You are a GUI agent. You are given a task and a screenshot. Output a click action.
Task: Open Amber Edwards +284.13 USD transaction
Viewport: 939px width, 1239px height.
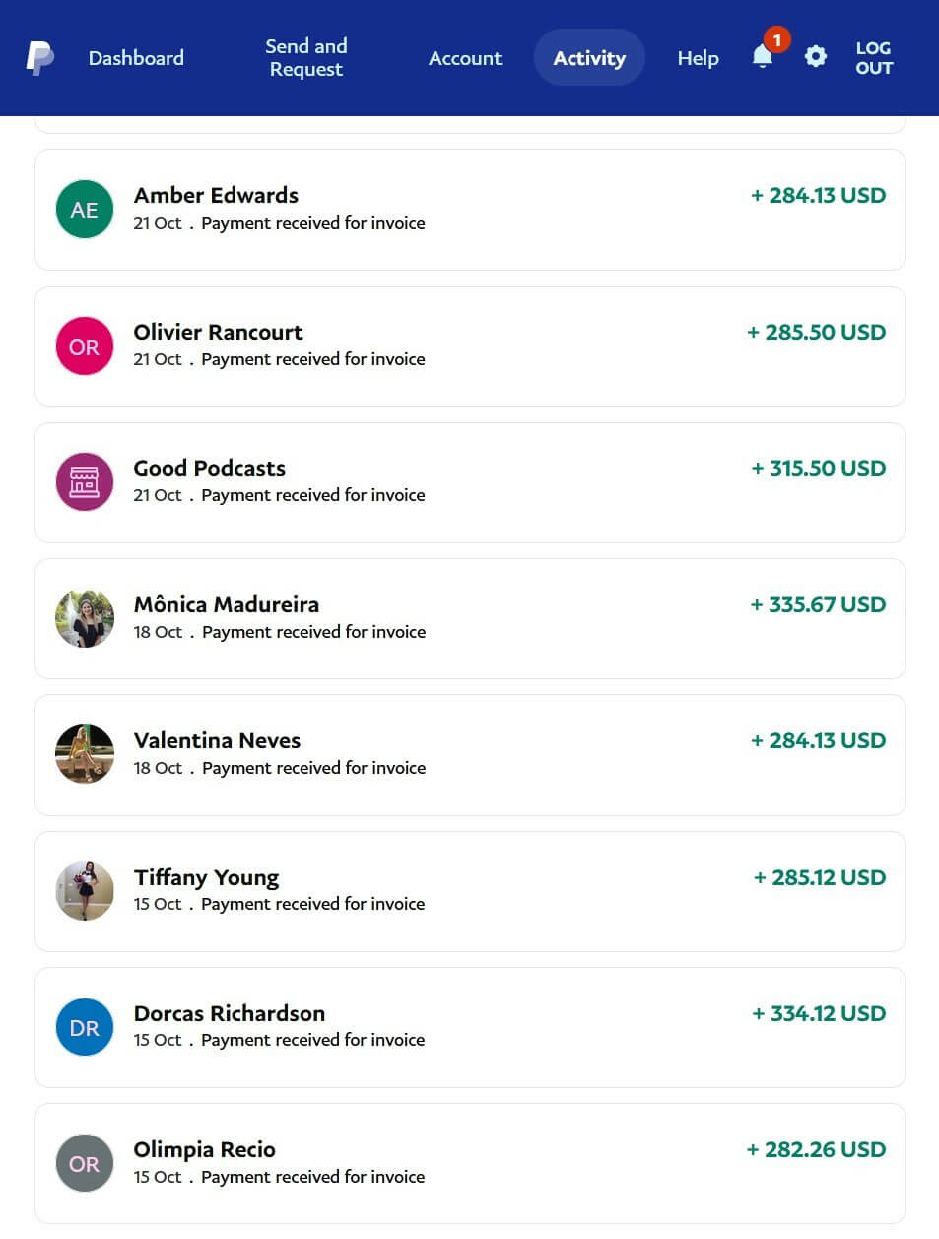point(818,195)
